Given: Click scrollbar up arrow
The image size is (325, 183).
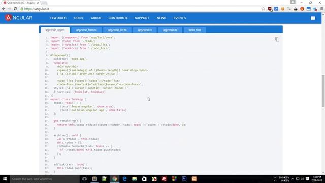Looking at the screenshot, I should (x=323, y=14).
